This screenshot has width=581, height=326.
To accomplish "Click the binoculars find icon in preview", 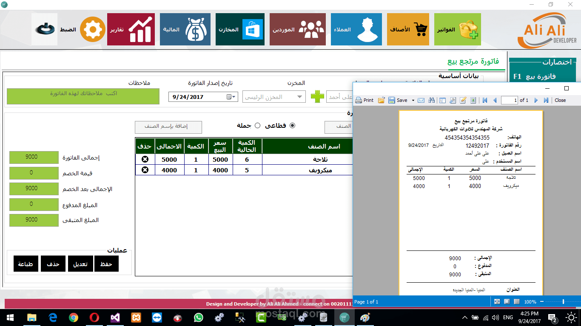I will (432, 100).
